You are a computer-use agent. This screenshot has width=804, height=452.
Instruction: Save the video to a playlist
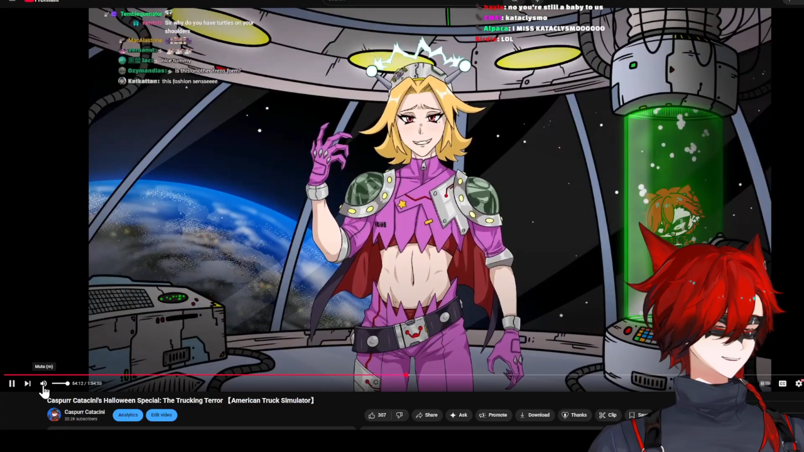point(638,415)
